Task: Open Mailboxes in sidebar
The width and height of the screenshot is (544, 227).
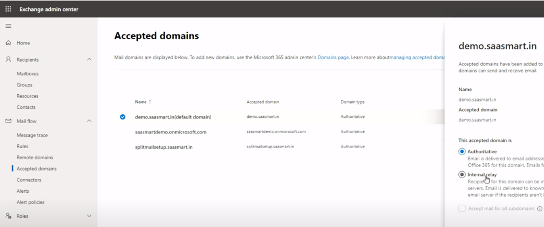Action: [28, 74]
